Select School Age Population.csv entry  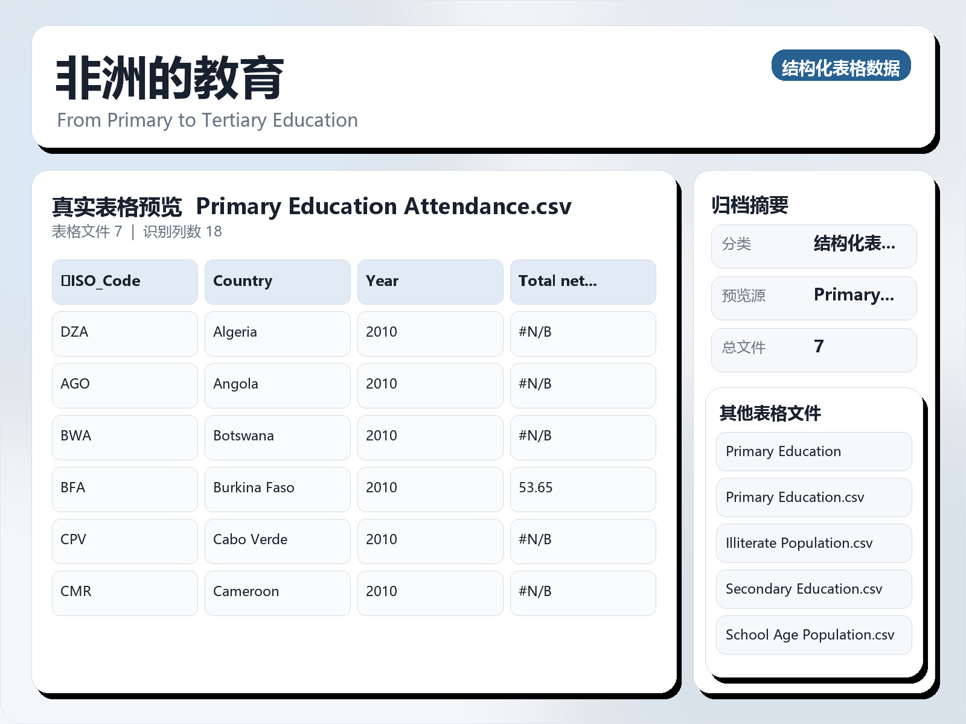[x=813, y=635]
